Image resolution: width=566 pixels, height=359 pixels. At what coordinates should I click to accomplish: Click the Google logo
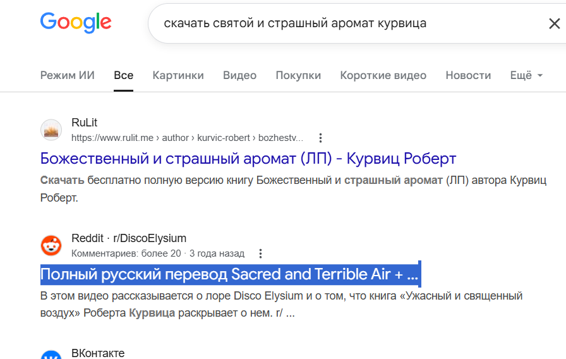coord(76,23)
